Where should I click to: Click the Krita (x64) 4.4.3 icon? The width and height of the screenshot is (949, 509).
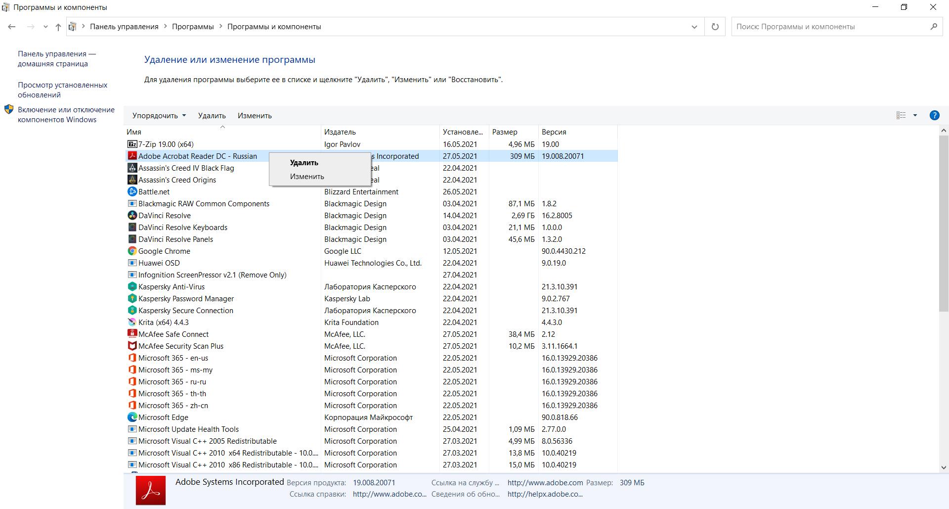(x=132, y=322)
